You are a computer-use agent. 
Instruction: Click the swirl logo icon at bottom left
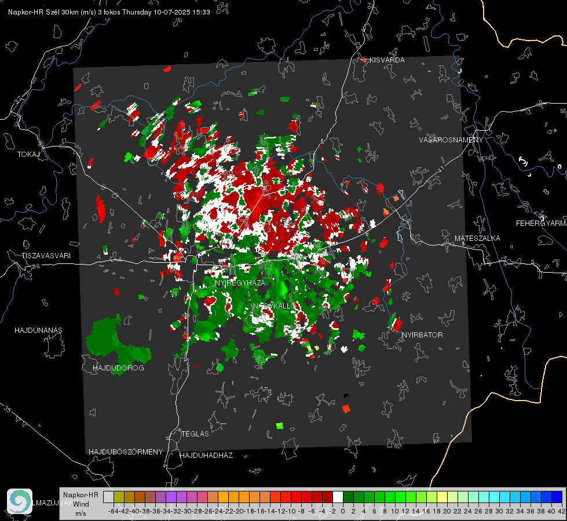click(x=20, y=501)
